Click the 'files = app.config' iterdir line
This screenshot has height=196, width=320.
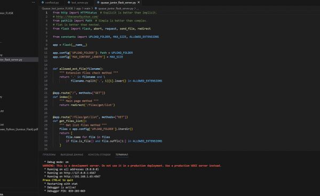[x=96, y=129]
